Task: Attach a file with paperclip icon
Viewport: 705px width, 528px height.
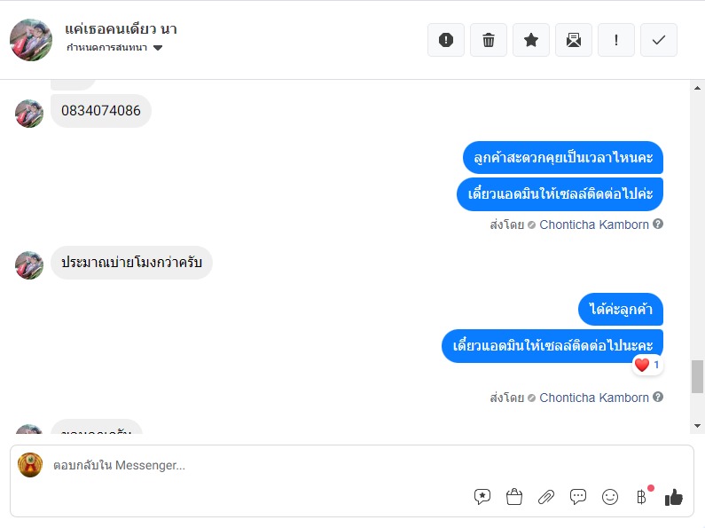Action: point(546,497)
